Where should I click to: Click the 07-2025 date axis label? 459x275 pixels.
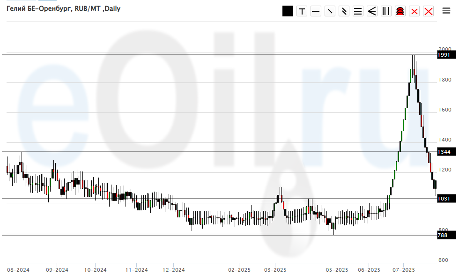[404, 270]
